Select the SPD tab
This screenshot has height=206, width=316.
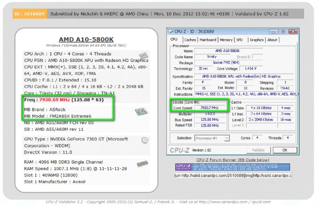[240, 40]
